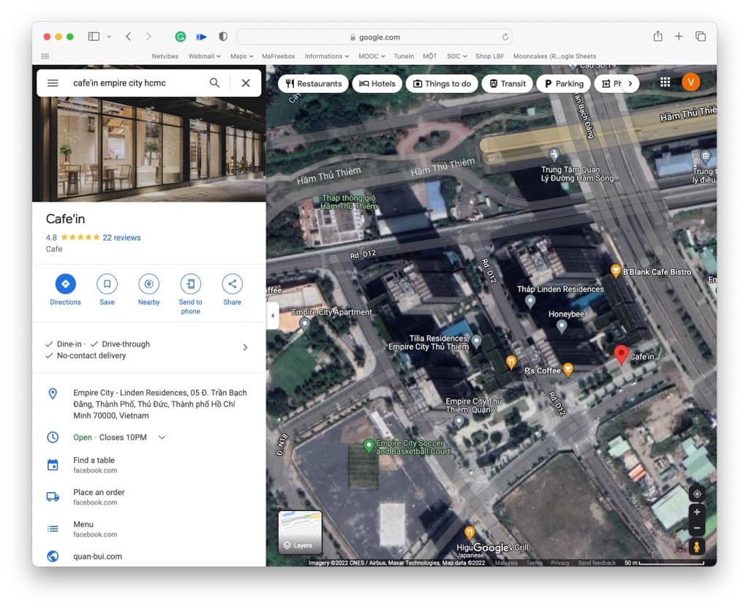Open Safari share sheet icon
749x609 pixels.
pyautogui.click(x=658, y=37)
